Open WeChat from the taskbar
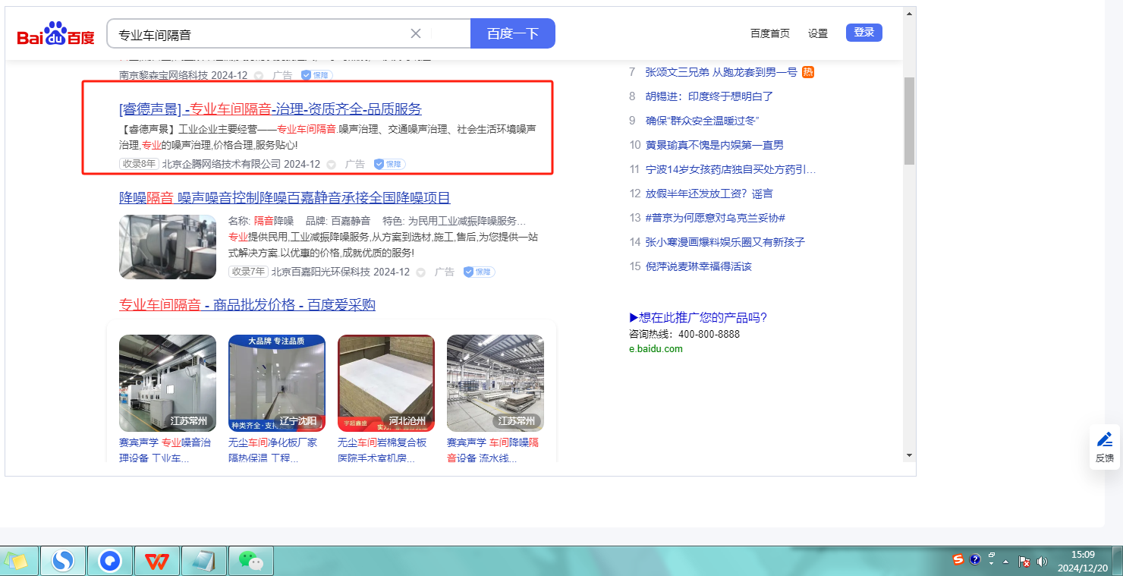The width and height of the screenshot is (1123, 576). click(x=250, y=562)
